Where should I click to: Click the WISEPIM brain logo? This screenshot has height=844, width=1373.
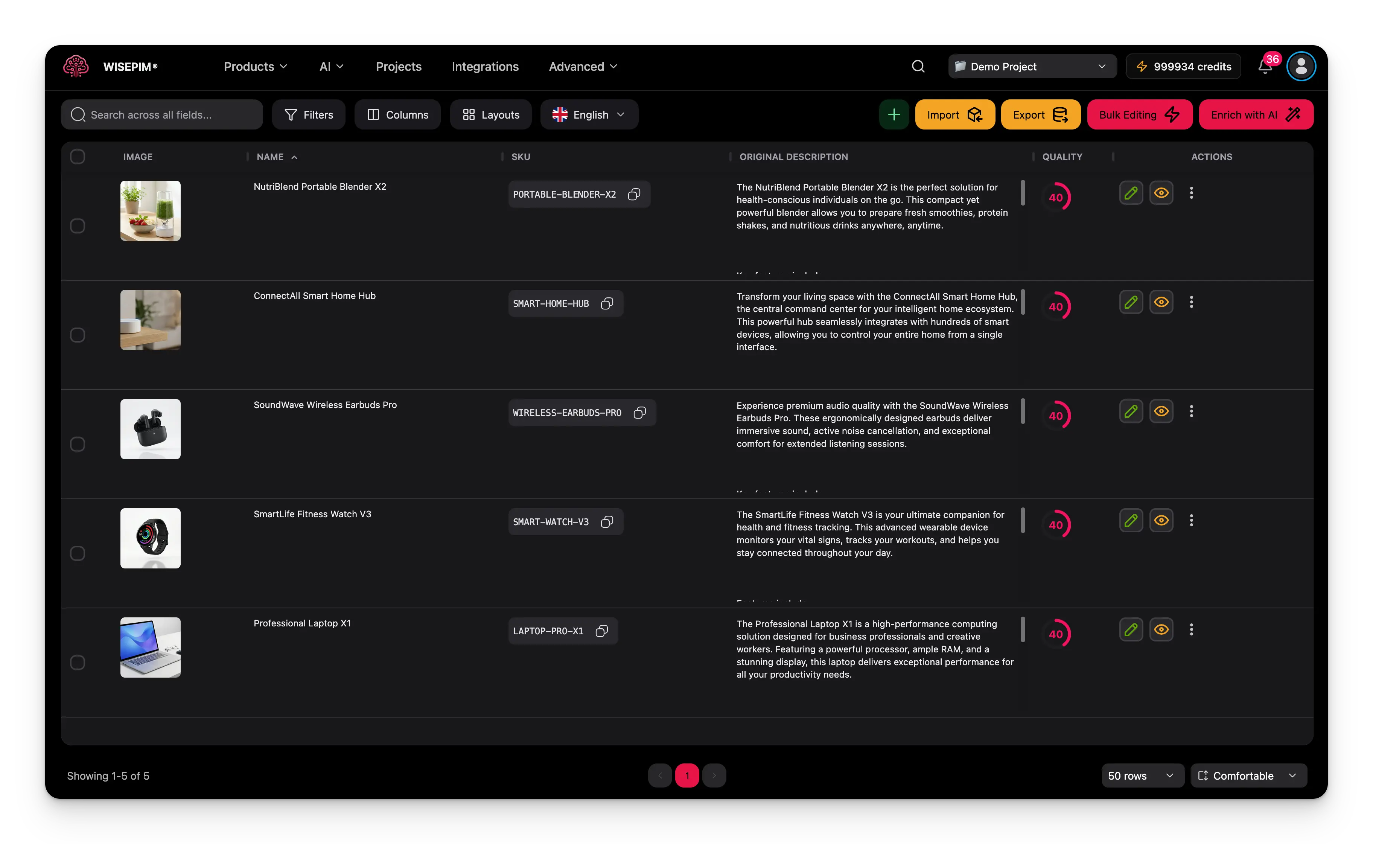76,66
